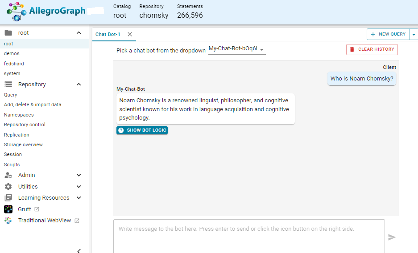
Task: Click the Traditional WebView icon
Action: [x=8, y=221]
